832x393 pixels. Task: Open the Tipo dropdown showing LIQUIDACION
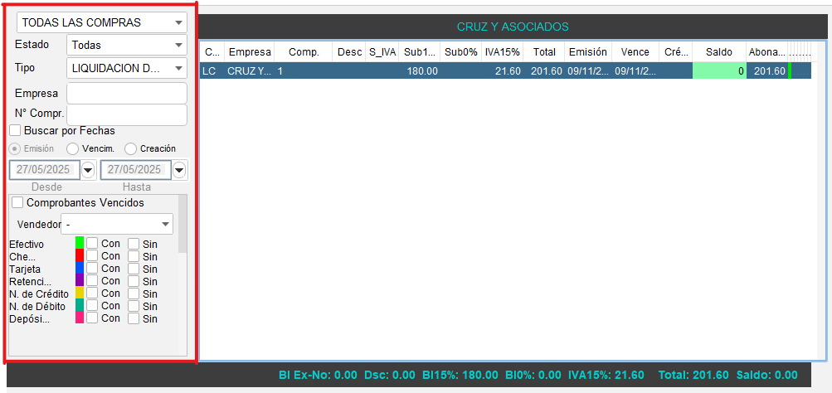(x=127, y=68)
